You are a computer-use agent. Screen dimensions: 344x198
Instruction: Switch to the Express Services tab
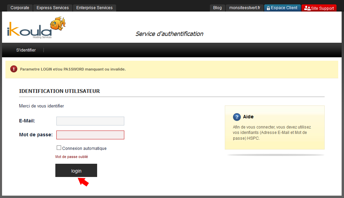click(53, 8)
